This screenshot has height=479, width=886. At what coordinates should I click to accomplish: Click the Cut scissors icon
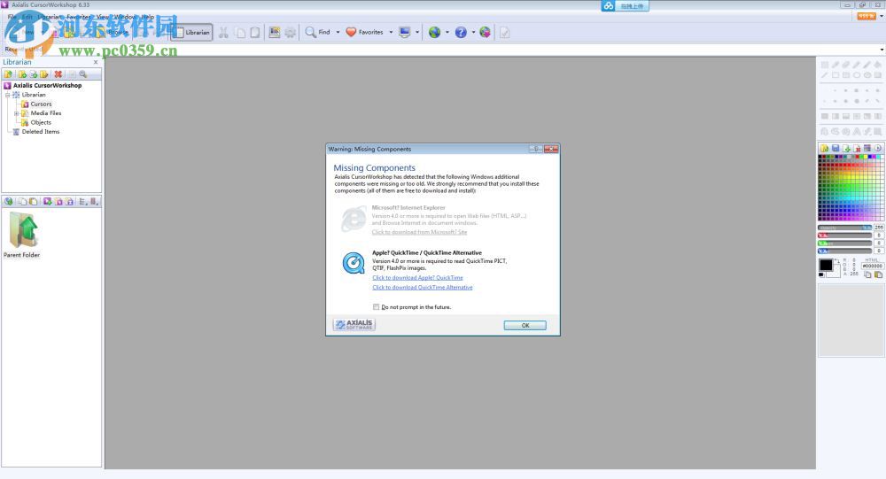coord(224,32)
